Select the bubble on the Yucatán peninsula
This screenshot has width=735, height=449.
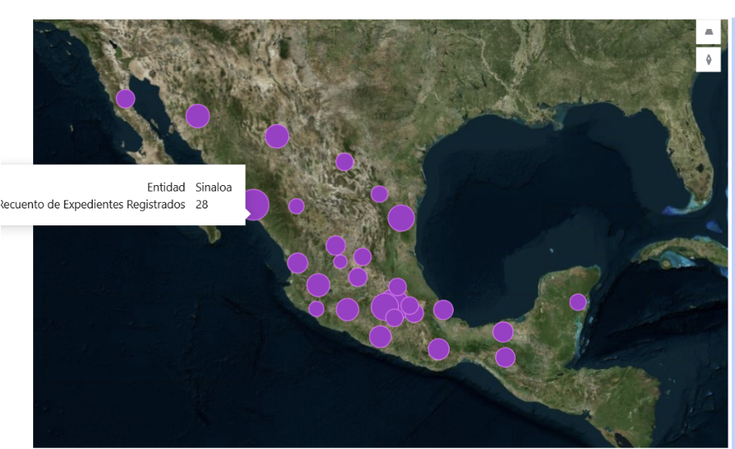tap(578, 302)
